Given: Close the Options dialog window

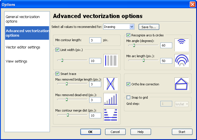Looking at the screenshot, I should 192,5.
